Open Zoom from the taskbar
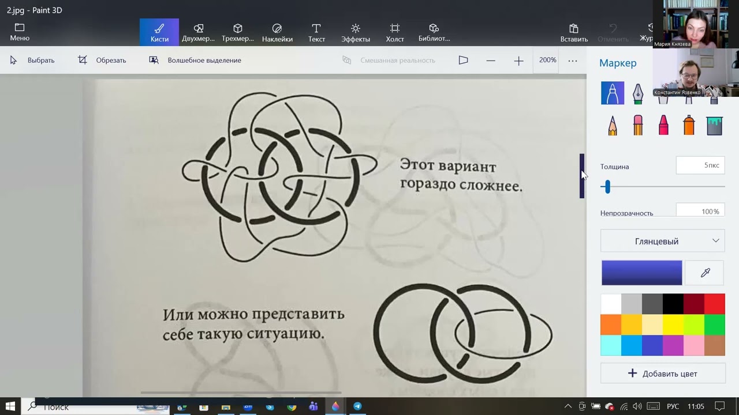Viewport: 739px width, 415px height. coord(248,406)
